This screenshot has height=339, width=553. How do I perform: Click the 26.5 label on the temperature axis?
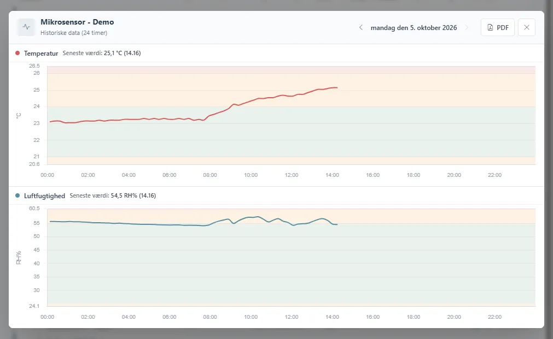pyautogui.click(x=34, y=66)
